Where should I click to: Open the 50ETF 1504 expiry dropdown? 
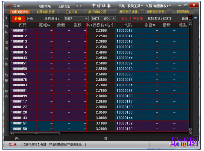coord(103,19)
